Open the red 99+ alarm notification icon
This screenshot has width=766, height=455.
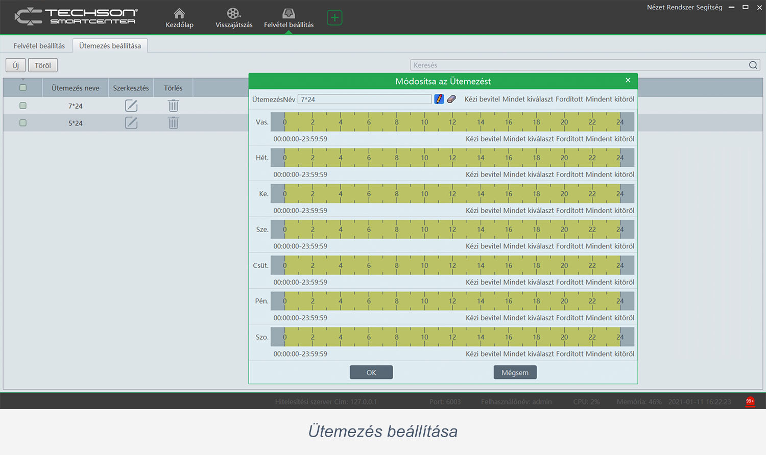(750, 401)
